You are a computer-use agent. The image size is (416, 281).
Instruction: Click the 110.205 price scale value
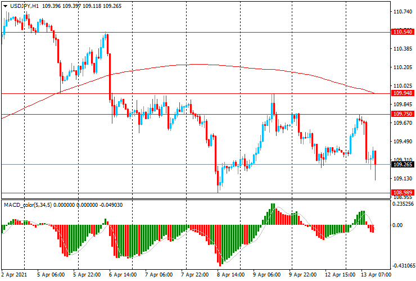[x=403, y=67]
